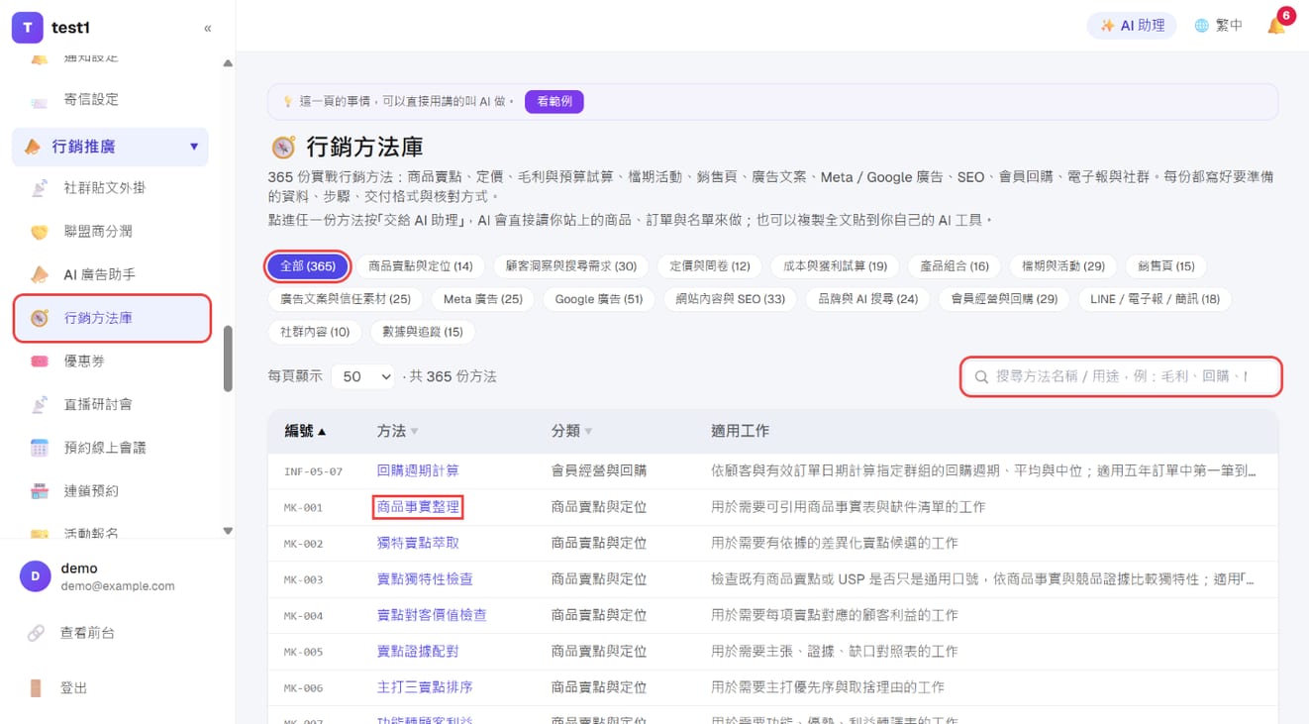
Task: Click the demo user avatar
Action: pyautogui.click(x=36, y=576)
